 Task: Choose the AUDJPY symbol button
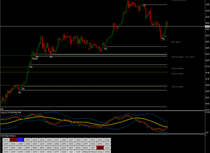pos(57,140)
